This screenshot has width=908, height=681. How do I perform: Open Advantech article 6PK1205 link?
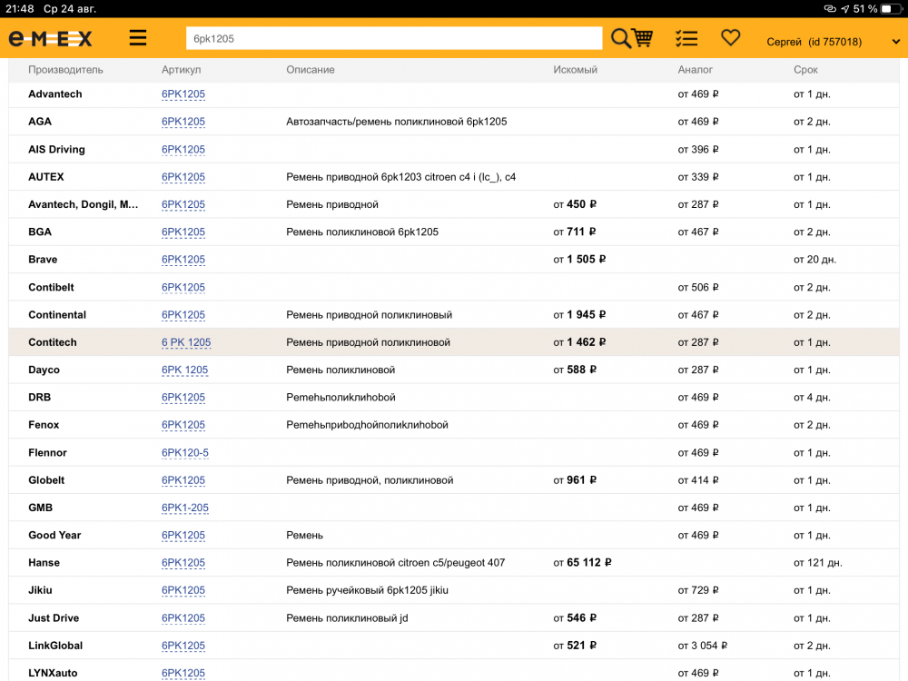point(183,94)
